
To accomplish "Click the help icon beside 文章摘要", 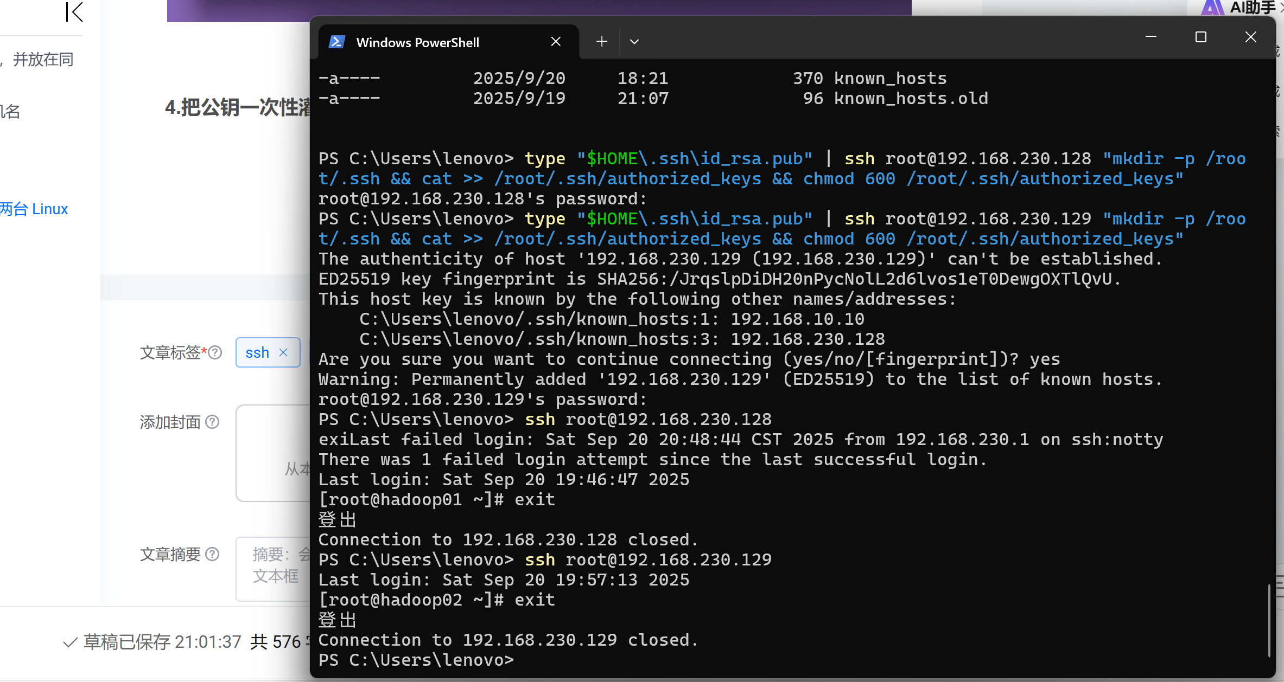I will (x=213, y=554).
